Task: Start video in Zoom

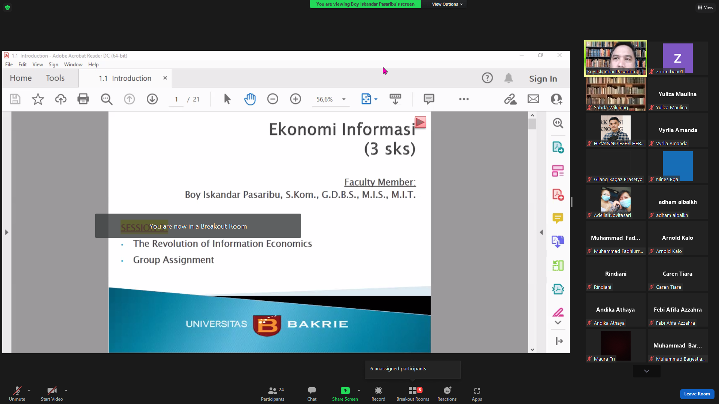Action: 52,394
